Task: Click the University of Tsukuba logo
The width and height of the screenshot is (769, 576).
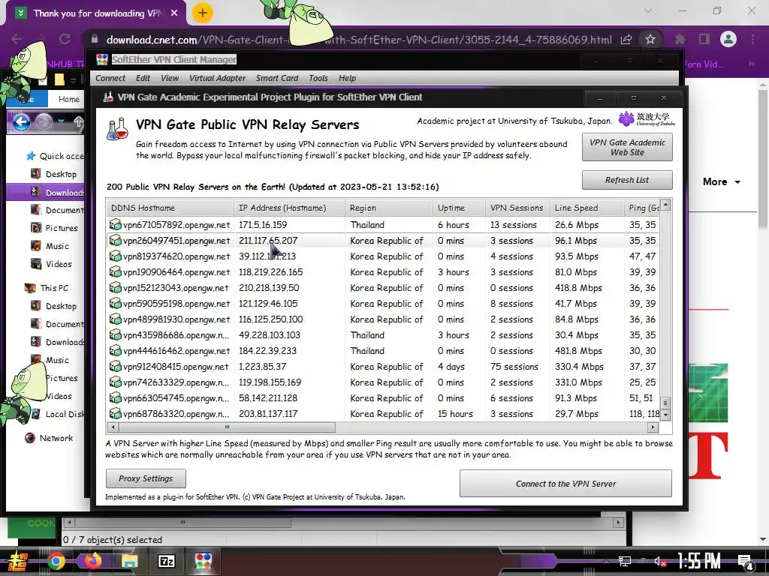Action: point(647,119)
